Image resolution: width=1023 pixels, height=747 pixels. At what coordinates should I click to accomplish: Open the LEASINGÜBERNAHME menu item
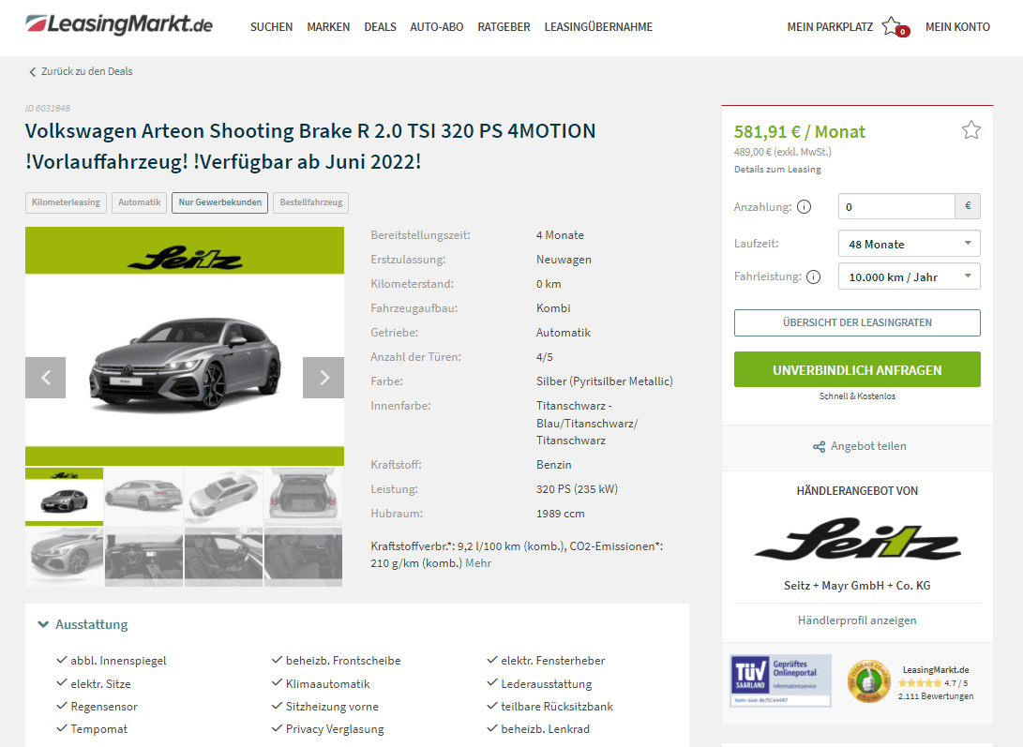pyautogui.click(x=598, y=27)
